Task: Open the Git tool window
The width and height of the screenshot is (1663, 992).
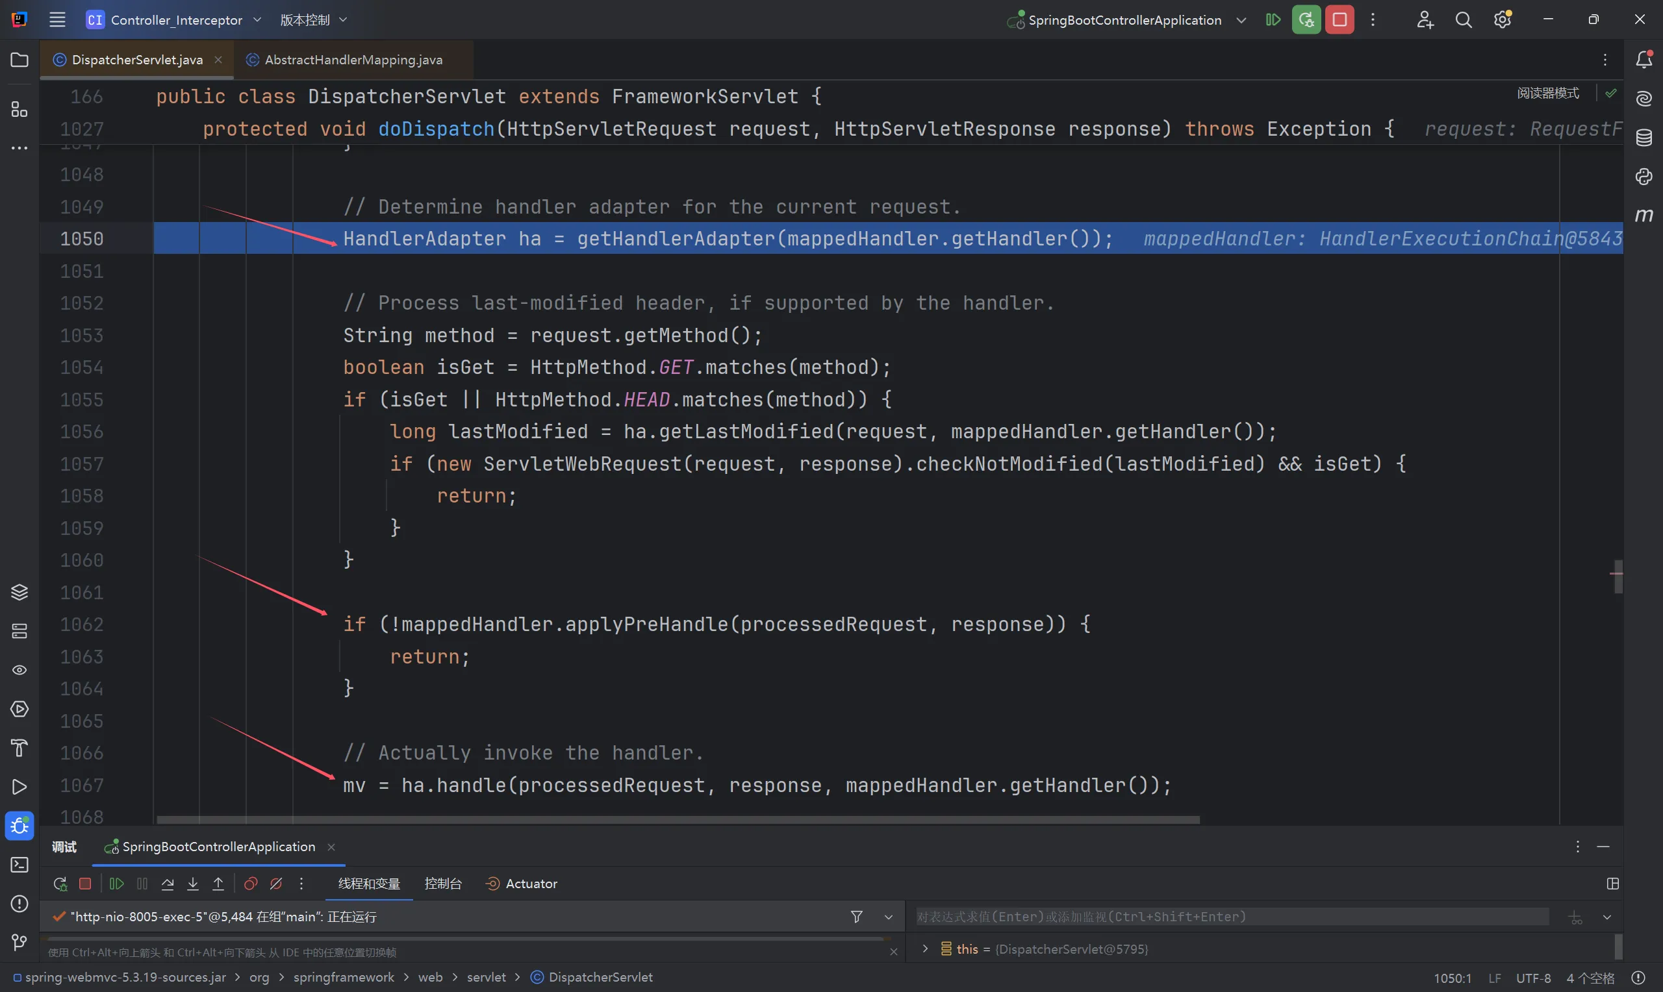Action: 19,943
